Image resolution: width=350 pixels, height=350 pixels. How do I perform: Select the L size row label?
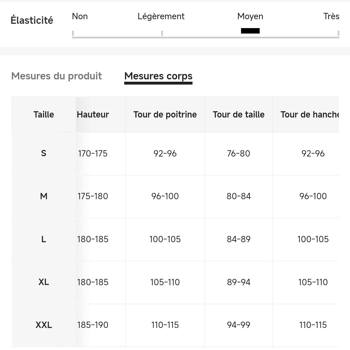[x=44, y=239]
